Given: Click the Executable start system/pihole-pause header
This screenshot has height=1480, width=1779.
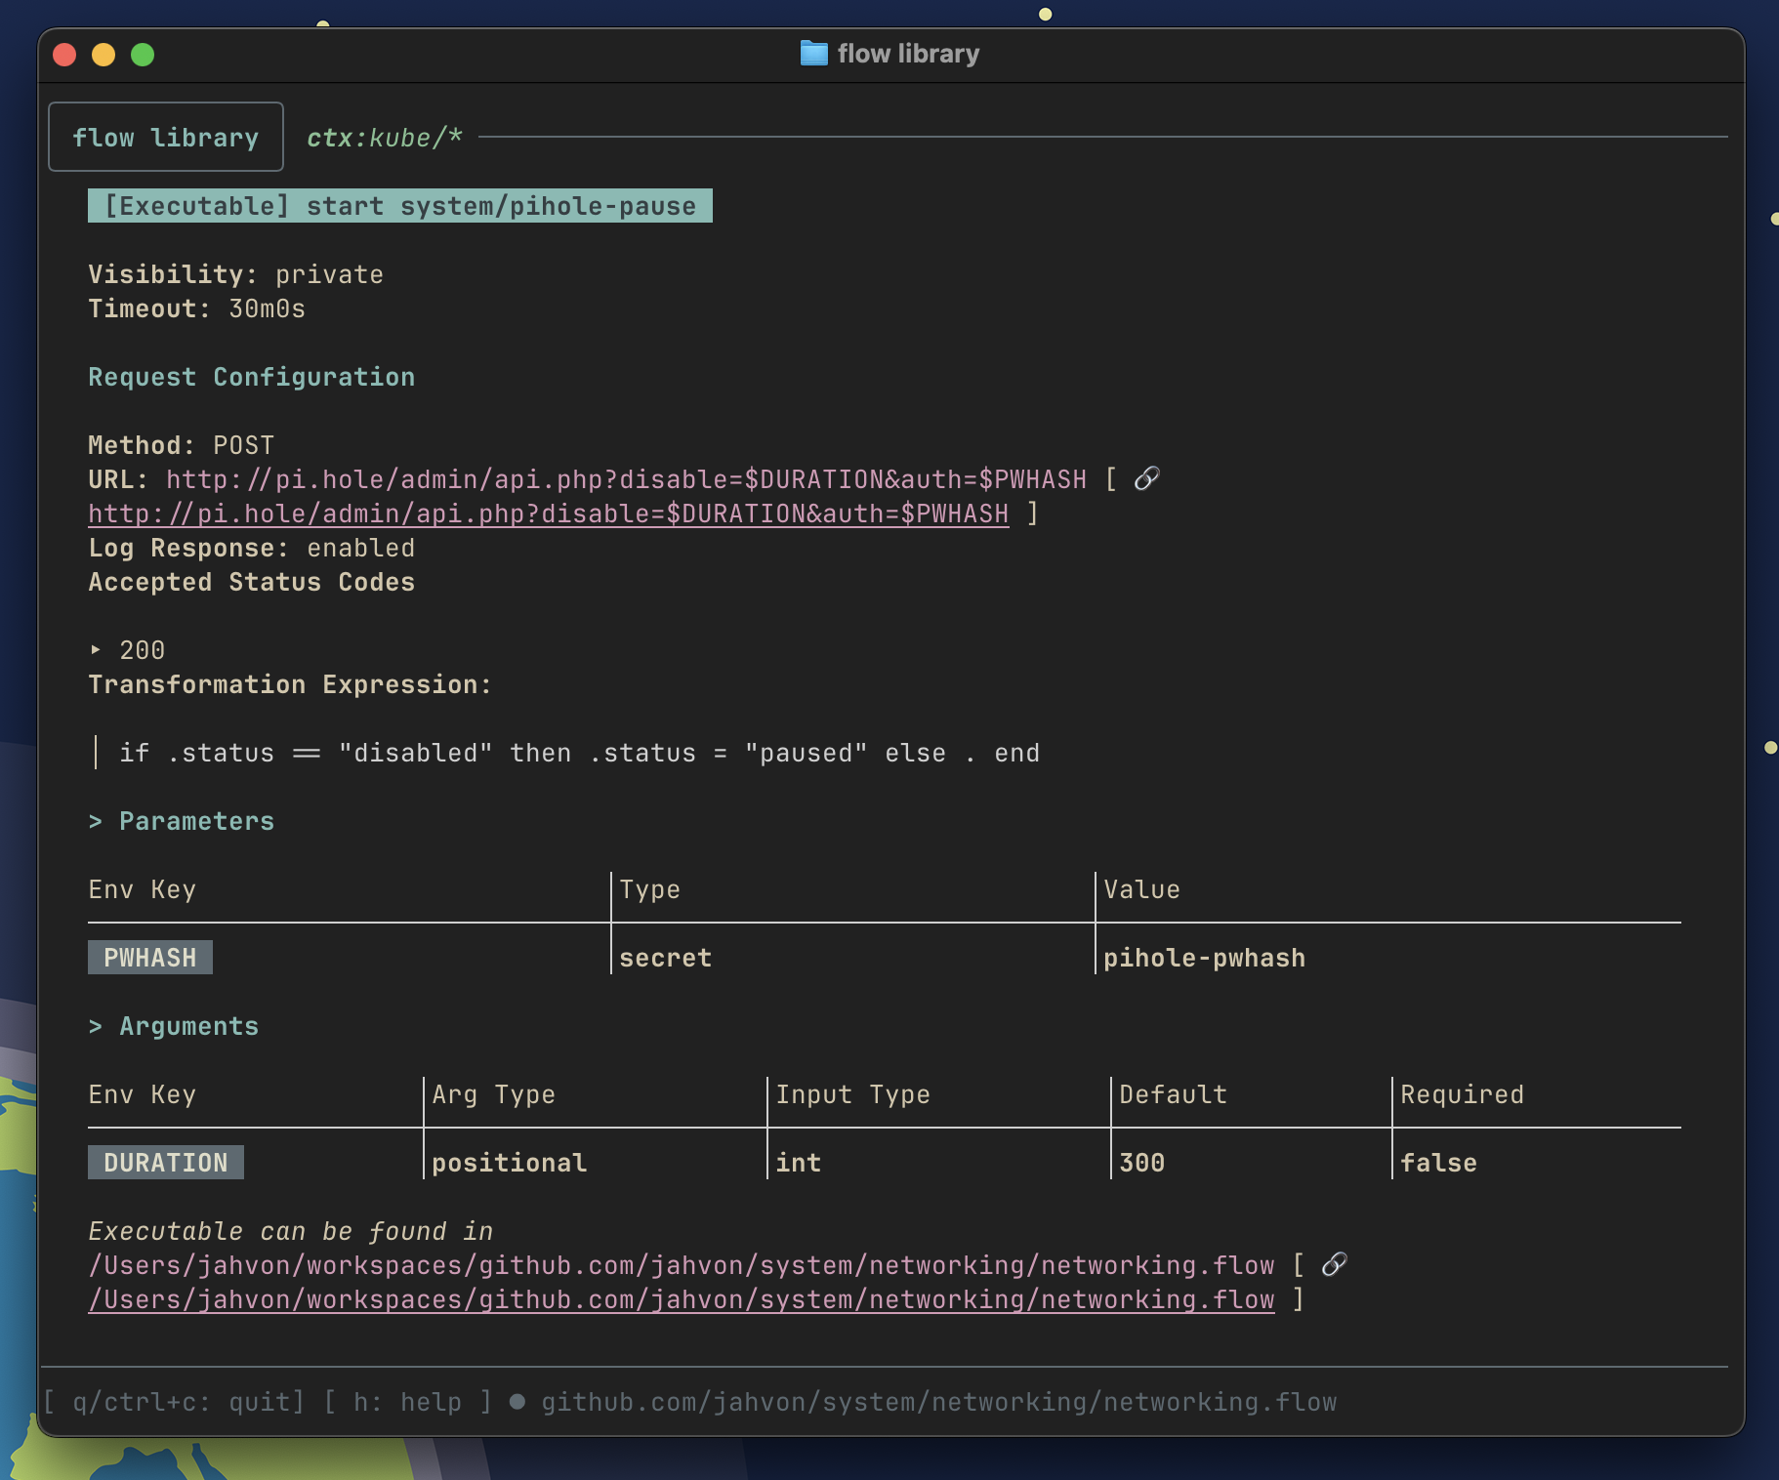Looking at the screenshot, I should pyautogui.click(x=400, y=206).
